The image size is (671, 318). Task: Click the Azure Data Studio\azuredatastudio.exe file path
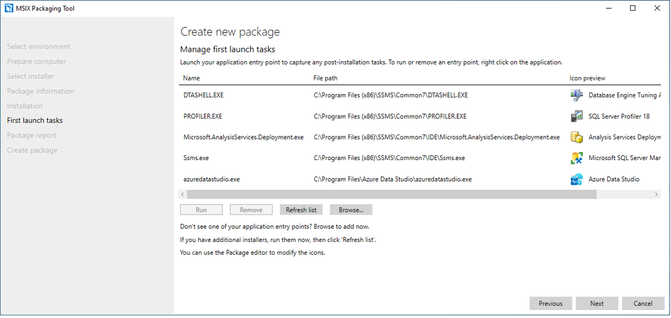(x=392, y=179)
